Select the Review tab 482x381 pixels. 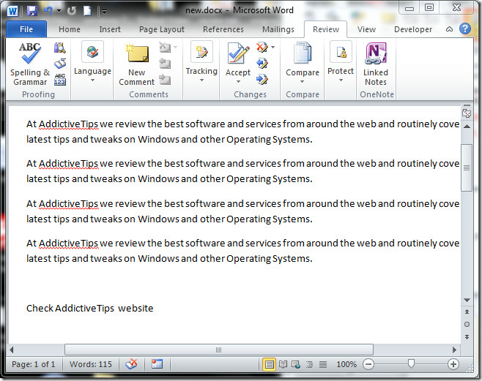pyautogui.click(x=326, y=29)
